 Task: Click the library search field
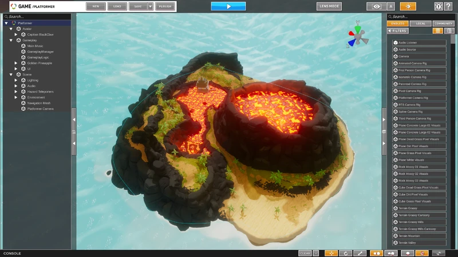click(421, 17)
